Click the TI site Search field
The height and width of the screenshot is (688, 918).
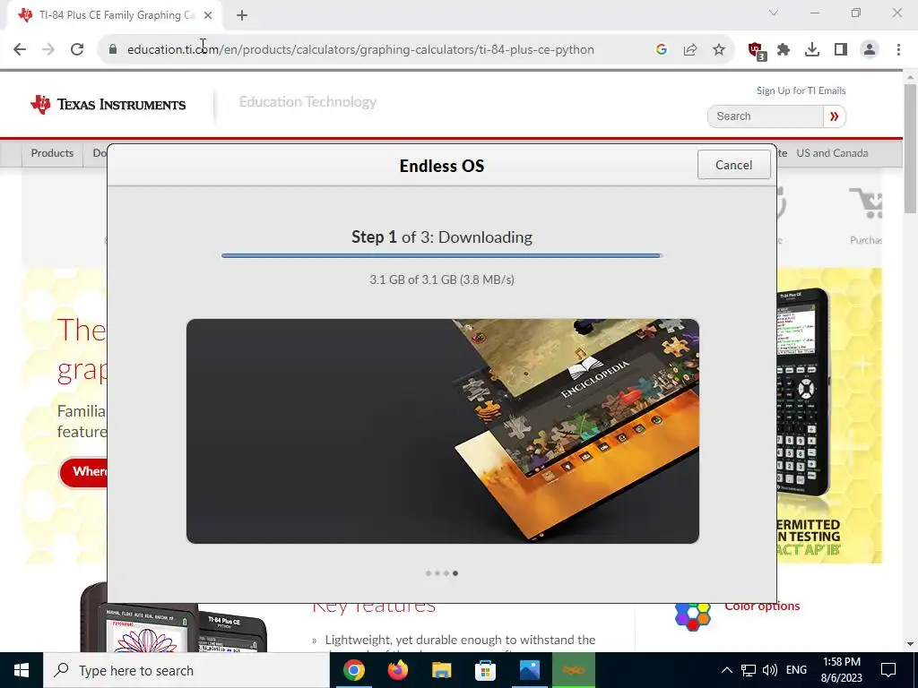pos(765,116)
